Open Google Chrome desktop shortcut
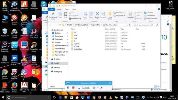The height and width of the screenshot is (100, 178). [x=5, y=74]
